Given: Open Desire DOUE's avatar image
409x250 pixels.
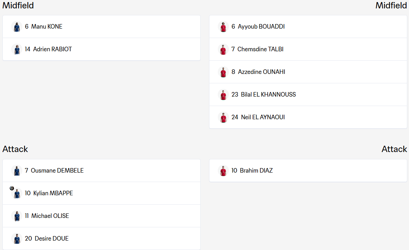Looking at the screenshot, I should [x=17, y=239].
